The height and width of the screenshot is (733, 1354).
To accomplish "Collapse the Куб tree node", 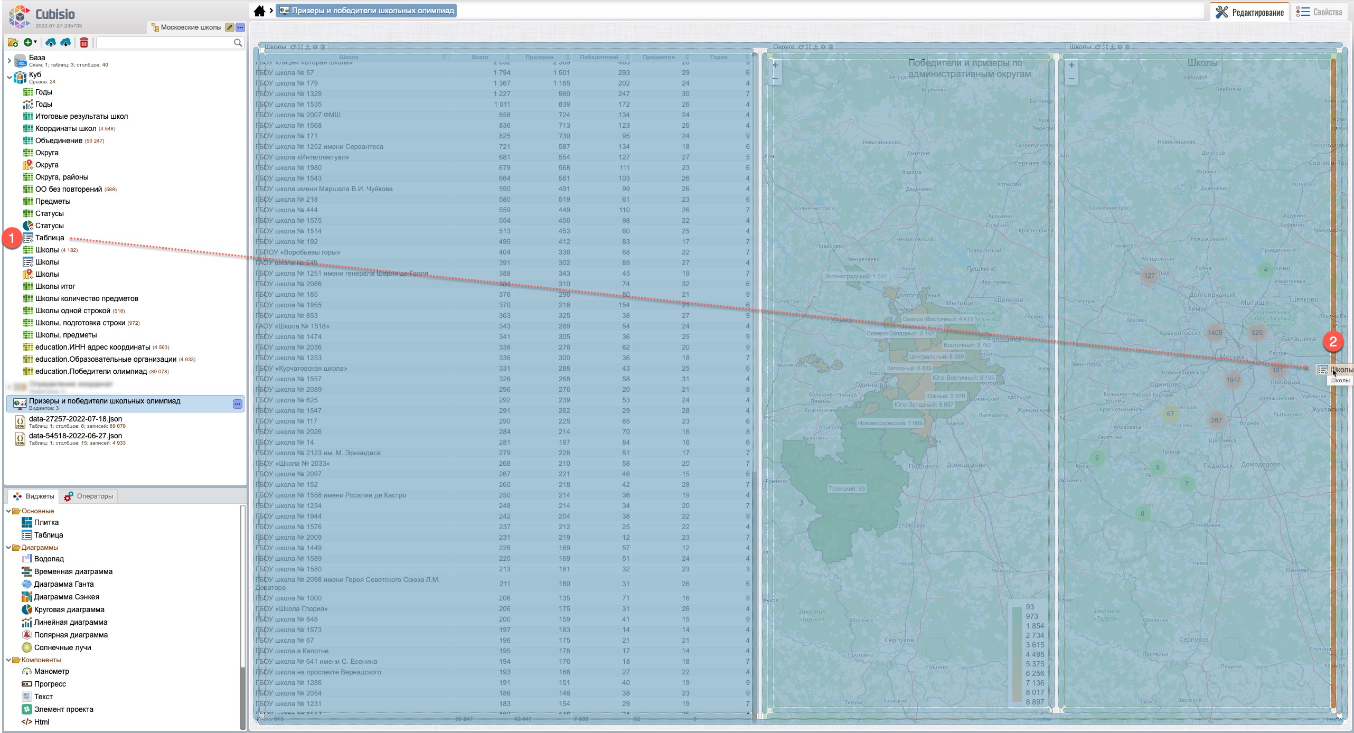I will 9,78.
